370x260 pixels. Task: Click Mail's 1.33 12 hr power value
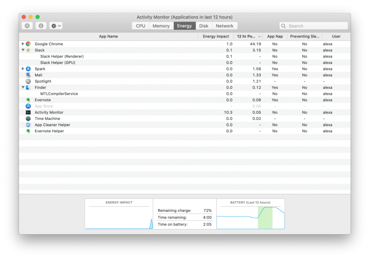[257, 75]
